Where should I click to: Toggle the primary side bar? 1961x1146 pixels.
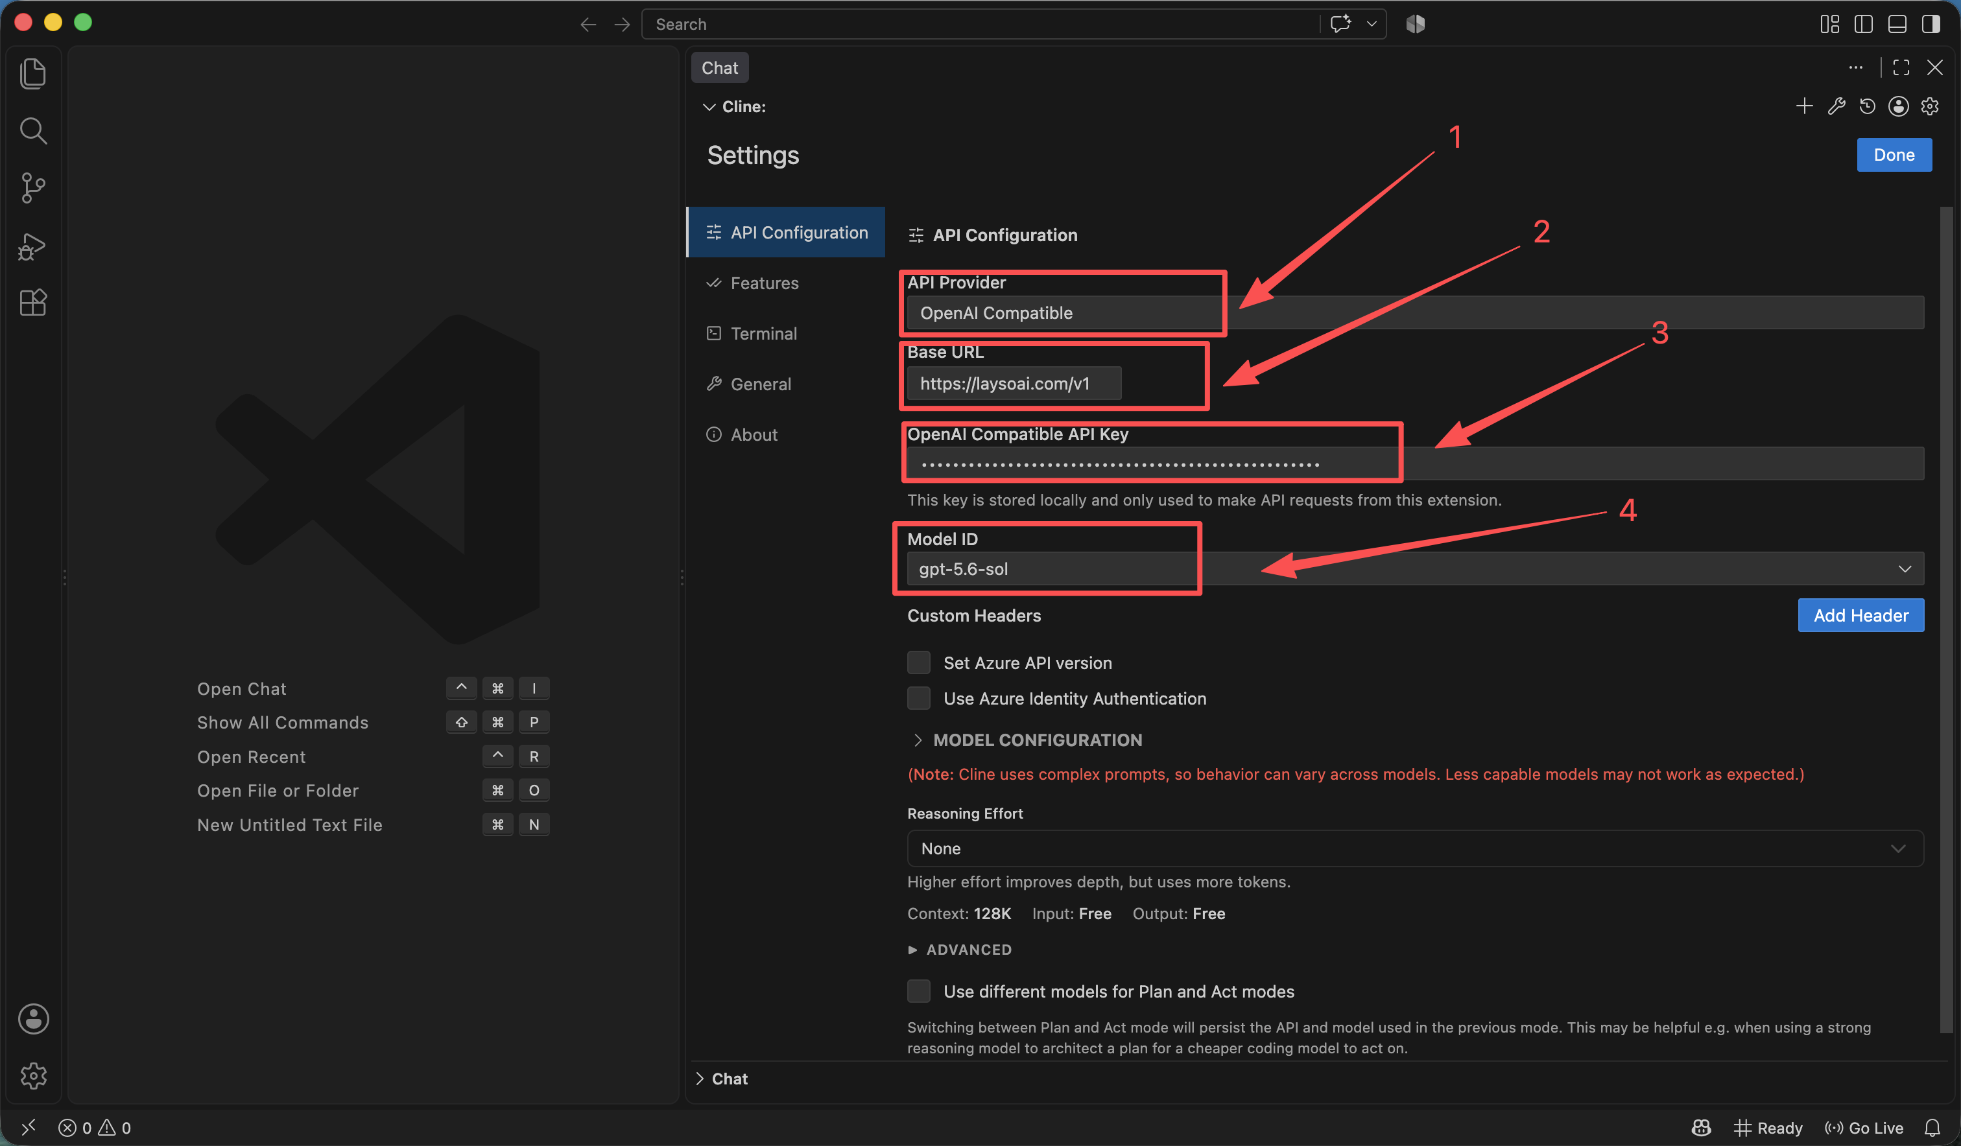click(x=1864, y=24)
